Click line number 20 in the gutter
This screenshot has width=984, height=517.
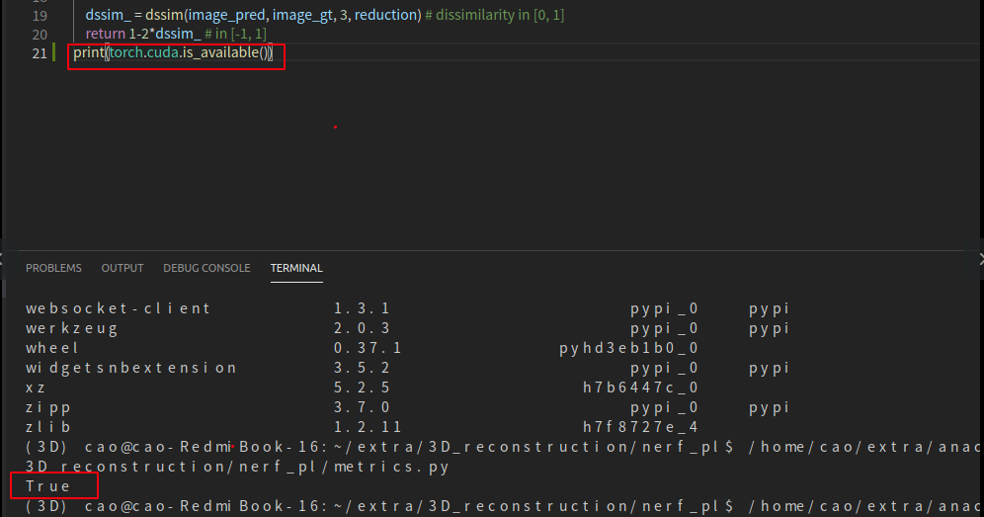pyautogui.click(x=40, y=35)
